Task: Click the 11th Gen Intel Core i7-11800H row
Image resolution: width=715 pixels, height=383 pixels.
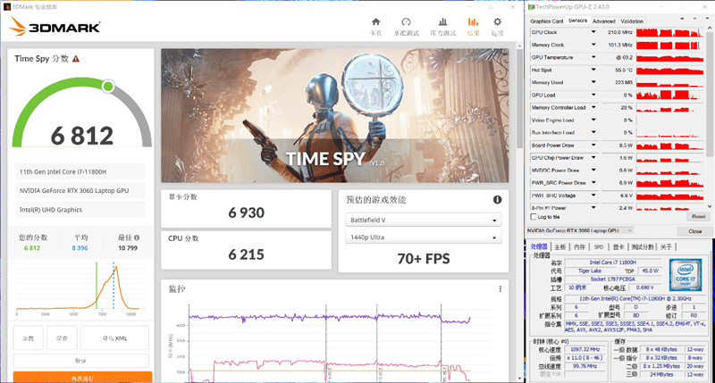Action: [x=80, y=171]
